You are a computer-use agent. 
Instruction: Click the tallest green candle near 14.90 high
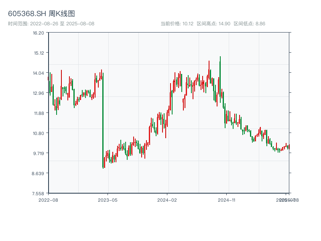coord(220,79)
